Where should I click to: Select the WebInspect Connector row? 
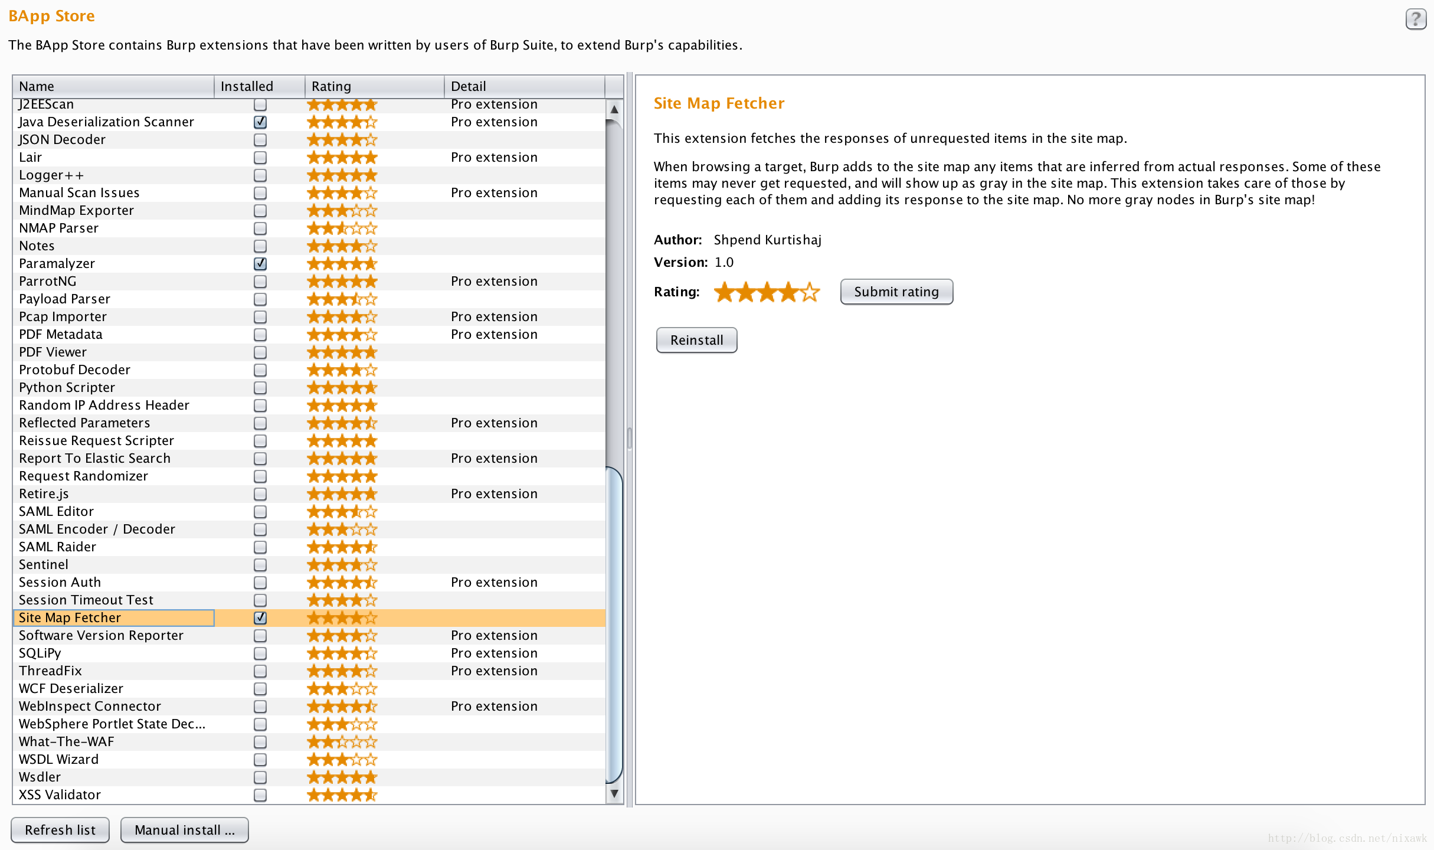click(x=309, y=707)
